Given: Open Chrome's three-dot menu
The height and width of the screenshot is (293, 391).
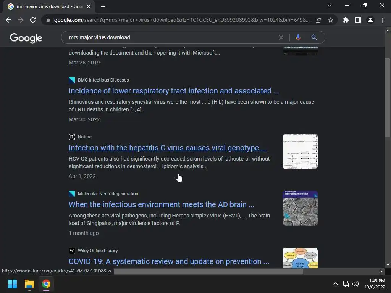Looking at the screenshot, I should pos(383,20).
